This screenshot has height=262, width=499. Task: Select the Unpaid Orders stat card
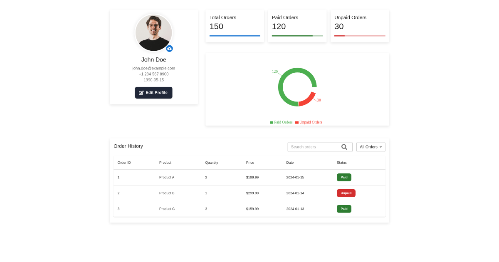point(359,25)
